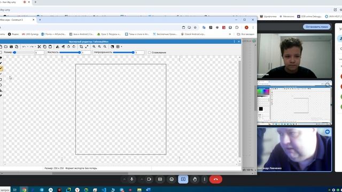Open image file in sprite editor

pyautogui.click(x=6, y=46)
